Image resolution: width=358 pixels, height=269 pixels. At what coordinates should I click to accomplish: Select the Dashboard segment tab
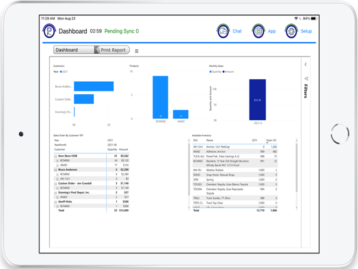tap(74, 50)
